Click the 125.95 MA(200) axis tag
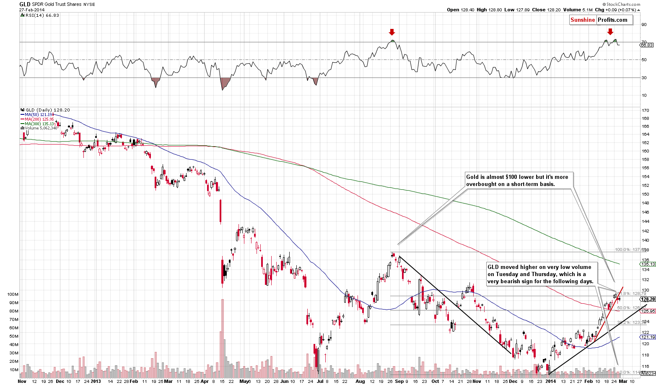The width and height of the screenshot is (656, 385). click(648, 311)
